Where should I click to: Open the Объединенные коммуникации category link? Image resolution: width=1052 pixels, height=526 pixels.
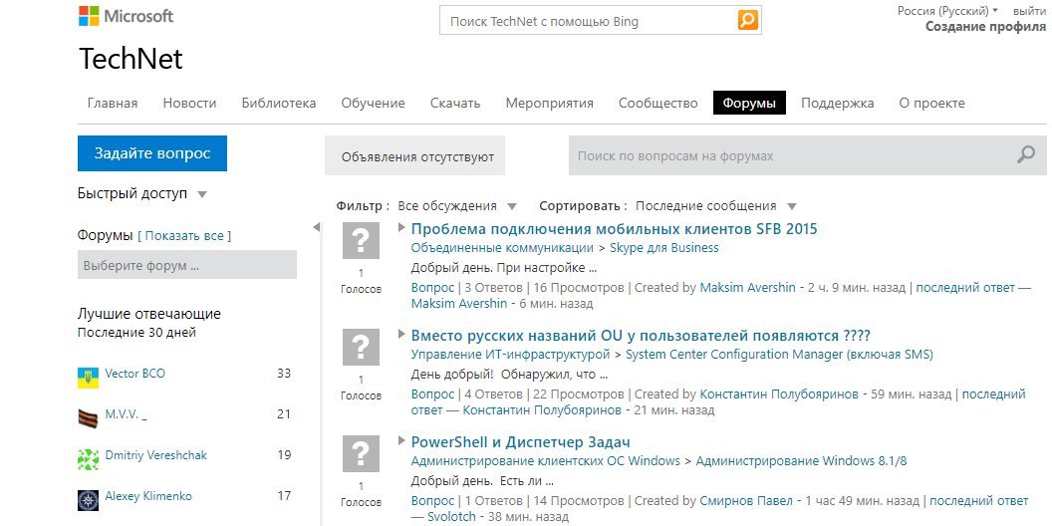[x=502, y=248]
